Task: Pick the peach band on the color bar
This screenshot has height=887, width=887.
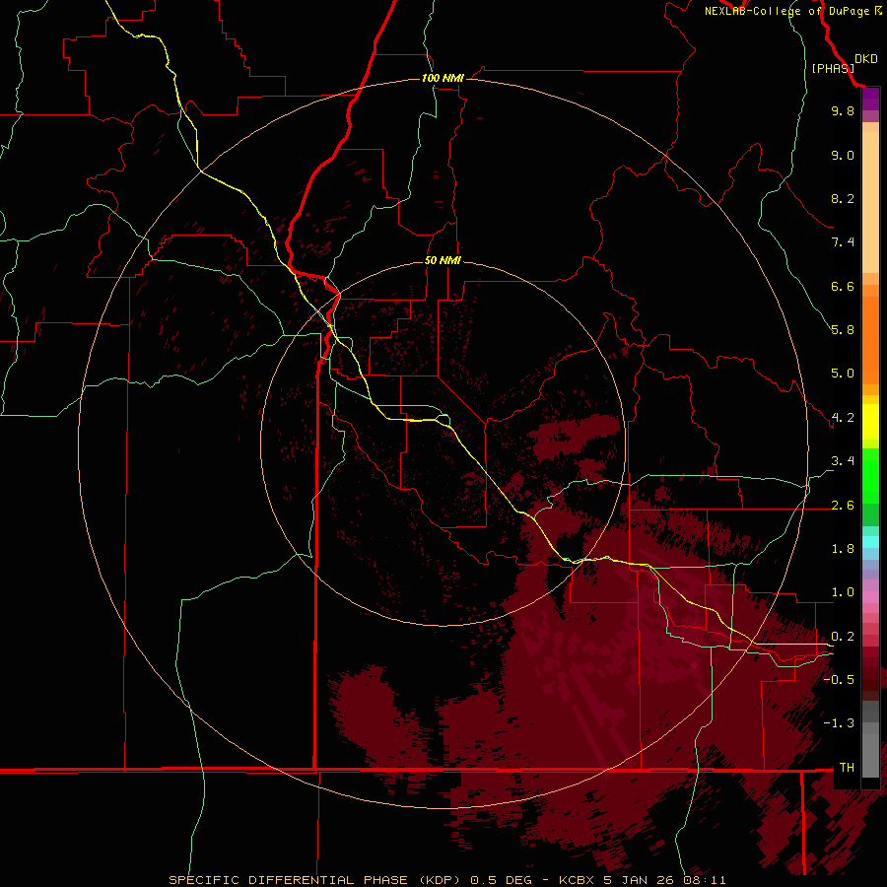Action: (x=870, y=202)
